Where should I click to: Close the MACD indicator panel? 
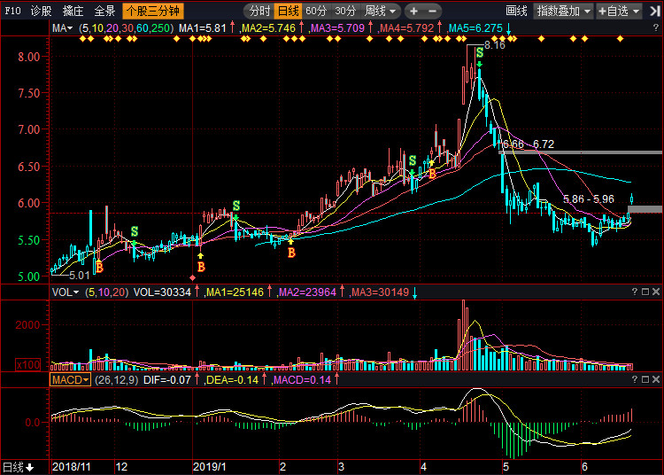pos(657,379)
